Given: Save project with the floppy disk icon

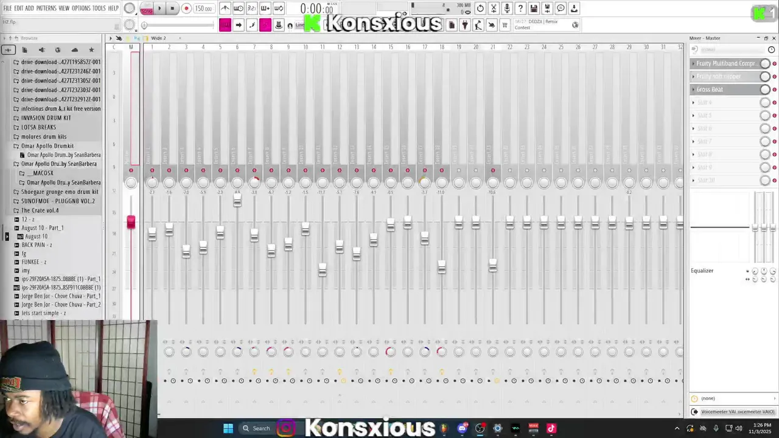Looking at the screenshot, I should [x=534, y=9].
